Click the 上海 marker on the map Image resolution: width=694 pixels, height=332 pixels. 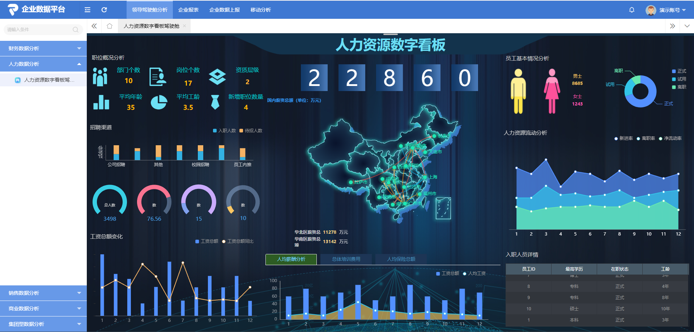pos(425,177)
